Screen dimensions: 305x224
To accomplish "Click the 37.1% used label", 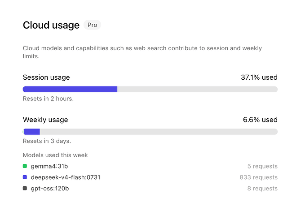I will (x=259, y=78).
